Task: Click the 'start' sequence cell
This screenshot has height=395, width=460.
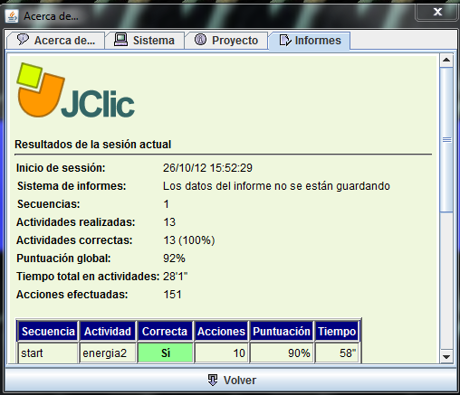Action: click(x=48, y=353)
